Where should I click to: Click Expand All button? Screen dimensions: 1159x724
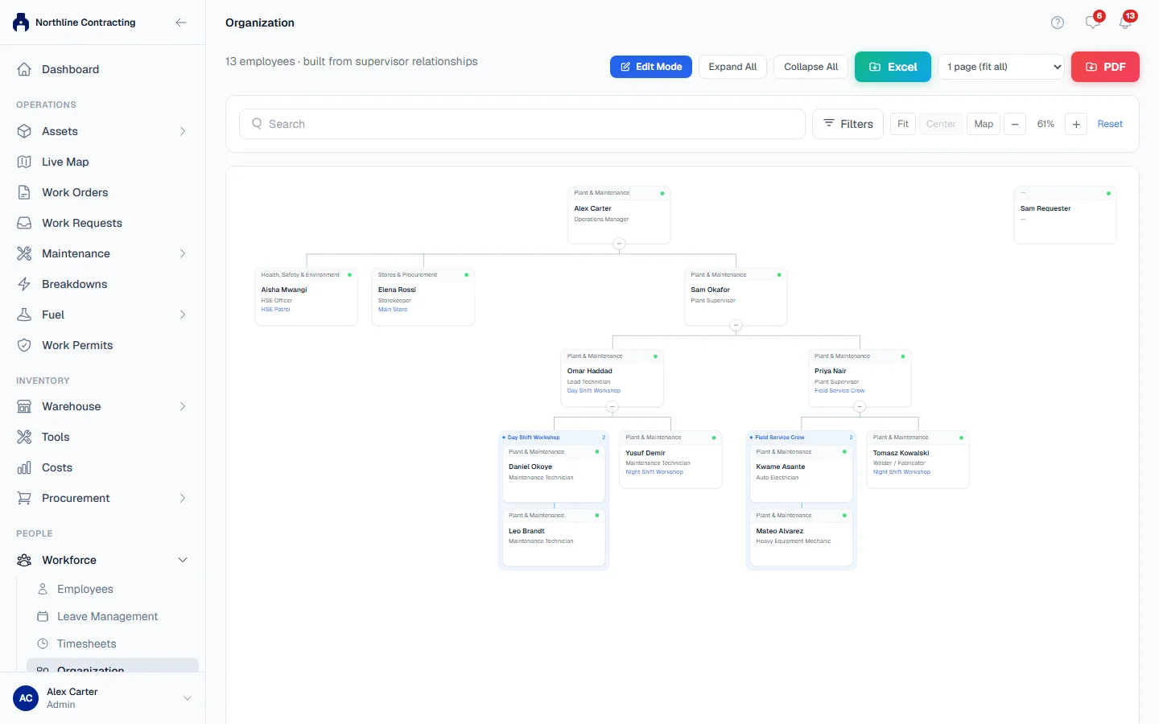click(732, 67)
